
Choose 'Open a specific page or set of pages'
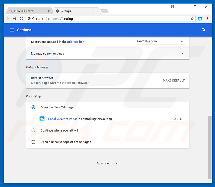coord(33,142)
